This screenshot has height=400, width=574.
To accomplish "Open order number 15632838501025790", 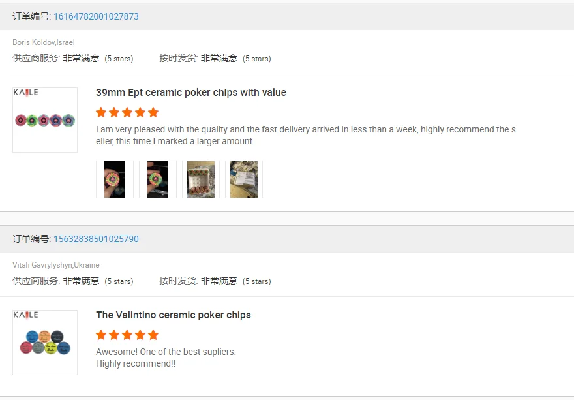I will (x=96, y=239).
